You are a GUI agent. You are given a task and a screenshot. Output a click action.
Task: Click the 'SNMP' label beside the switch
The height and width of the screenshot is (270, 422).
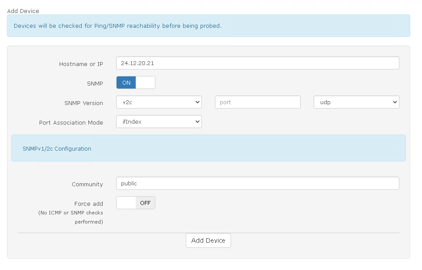click(95, 84)
